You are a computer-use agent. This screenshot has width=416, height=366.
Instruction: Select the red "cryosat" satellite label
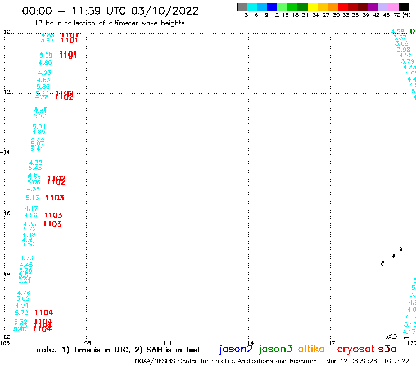click(356, 350)
